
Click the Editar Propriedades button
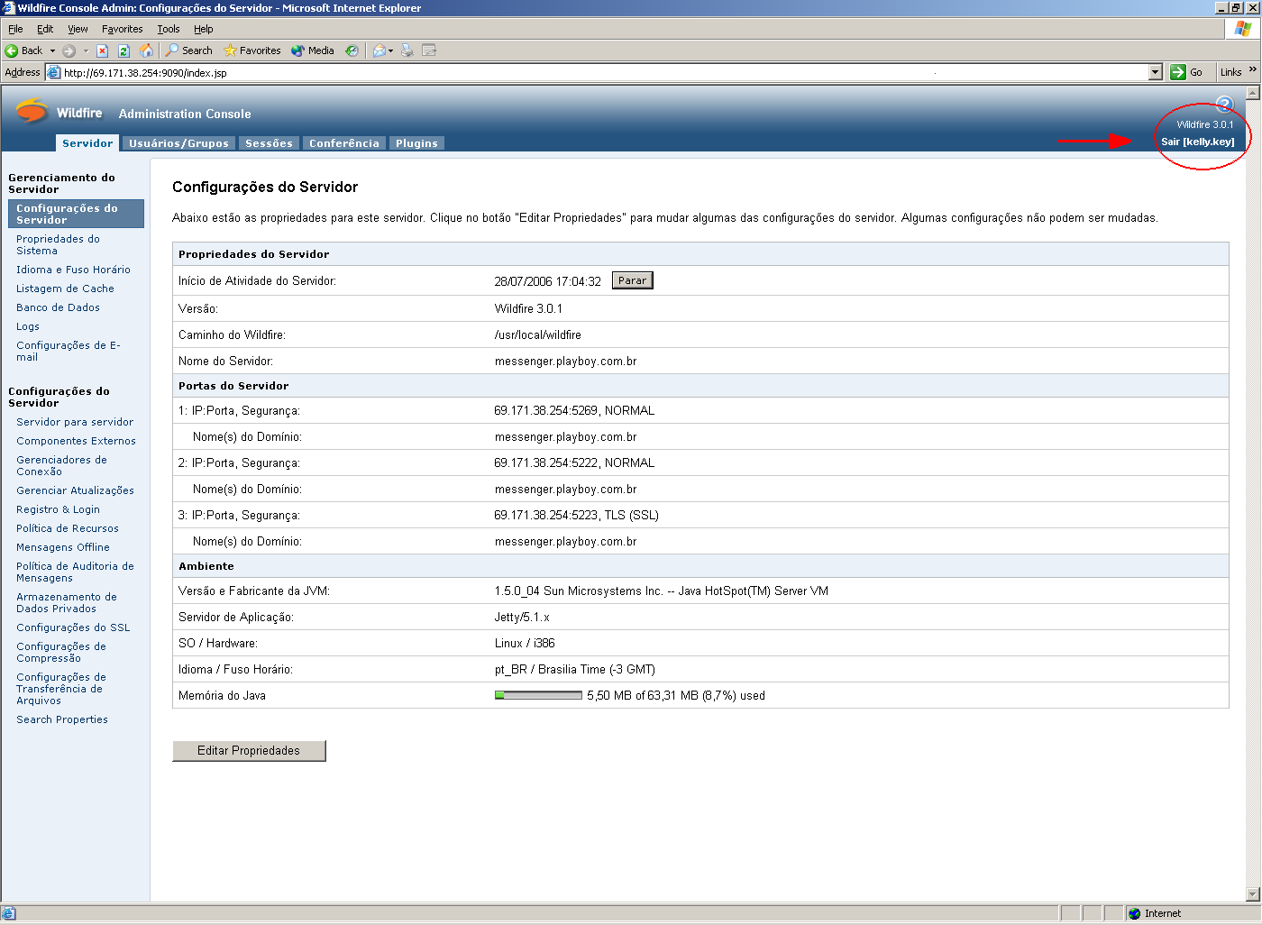pyautogui.click(x=249, y=750)
